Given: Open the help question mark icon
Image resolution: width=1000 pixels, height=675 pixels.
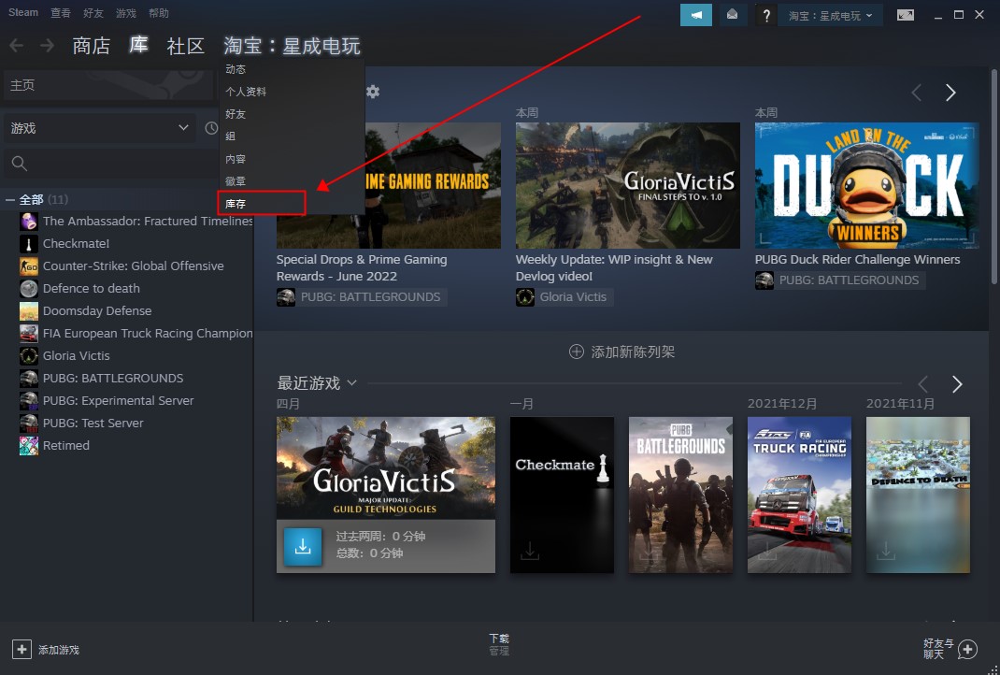Looking at the screenshot, I should pyautogui.click(x=766, y=15).
